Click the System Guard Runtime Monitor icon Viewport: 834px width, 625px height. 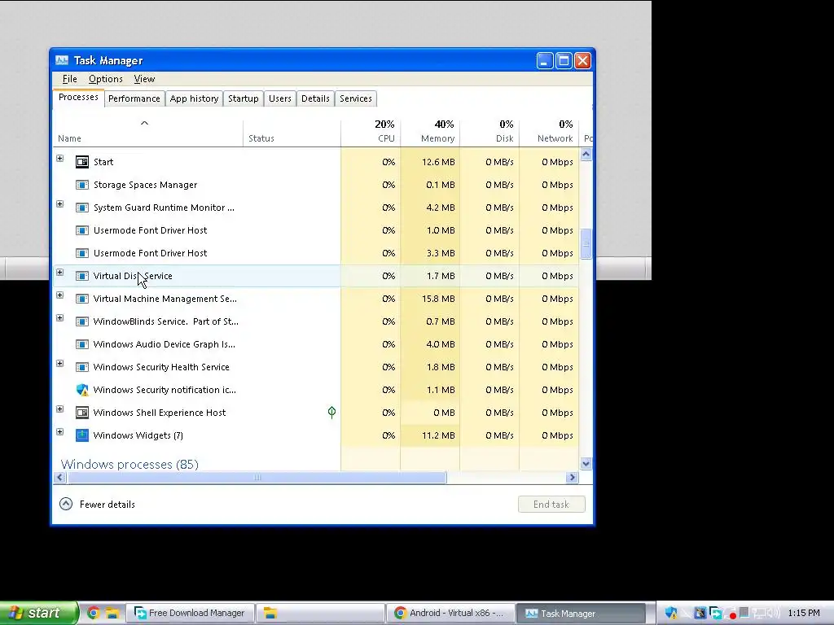[x=82, y=208]
